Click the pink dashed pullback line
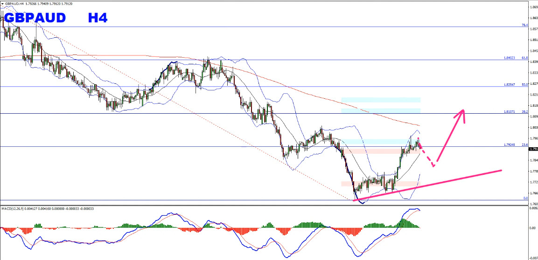 point(427,155)
